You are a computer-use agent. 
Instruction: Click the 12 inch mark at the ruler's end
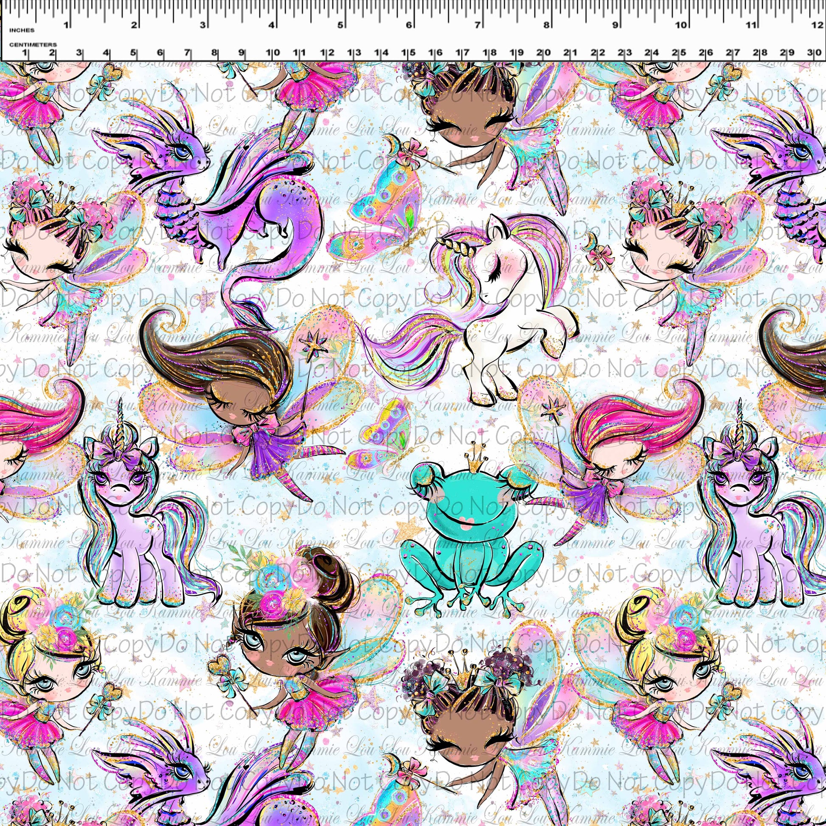818,25
